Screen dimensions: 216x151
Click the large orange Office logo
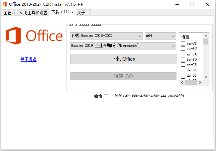tap(34, 36)
